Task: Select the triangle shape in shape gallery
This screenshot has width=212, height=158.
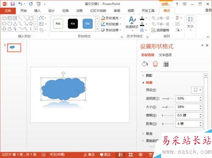Action: [15, 24]
